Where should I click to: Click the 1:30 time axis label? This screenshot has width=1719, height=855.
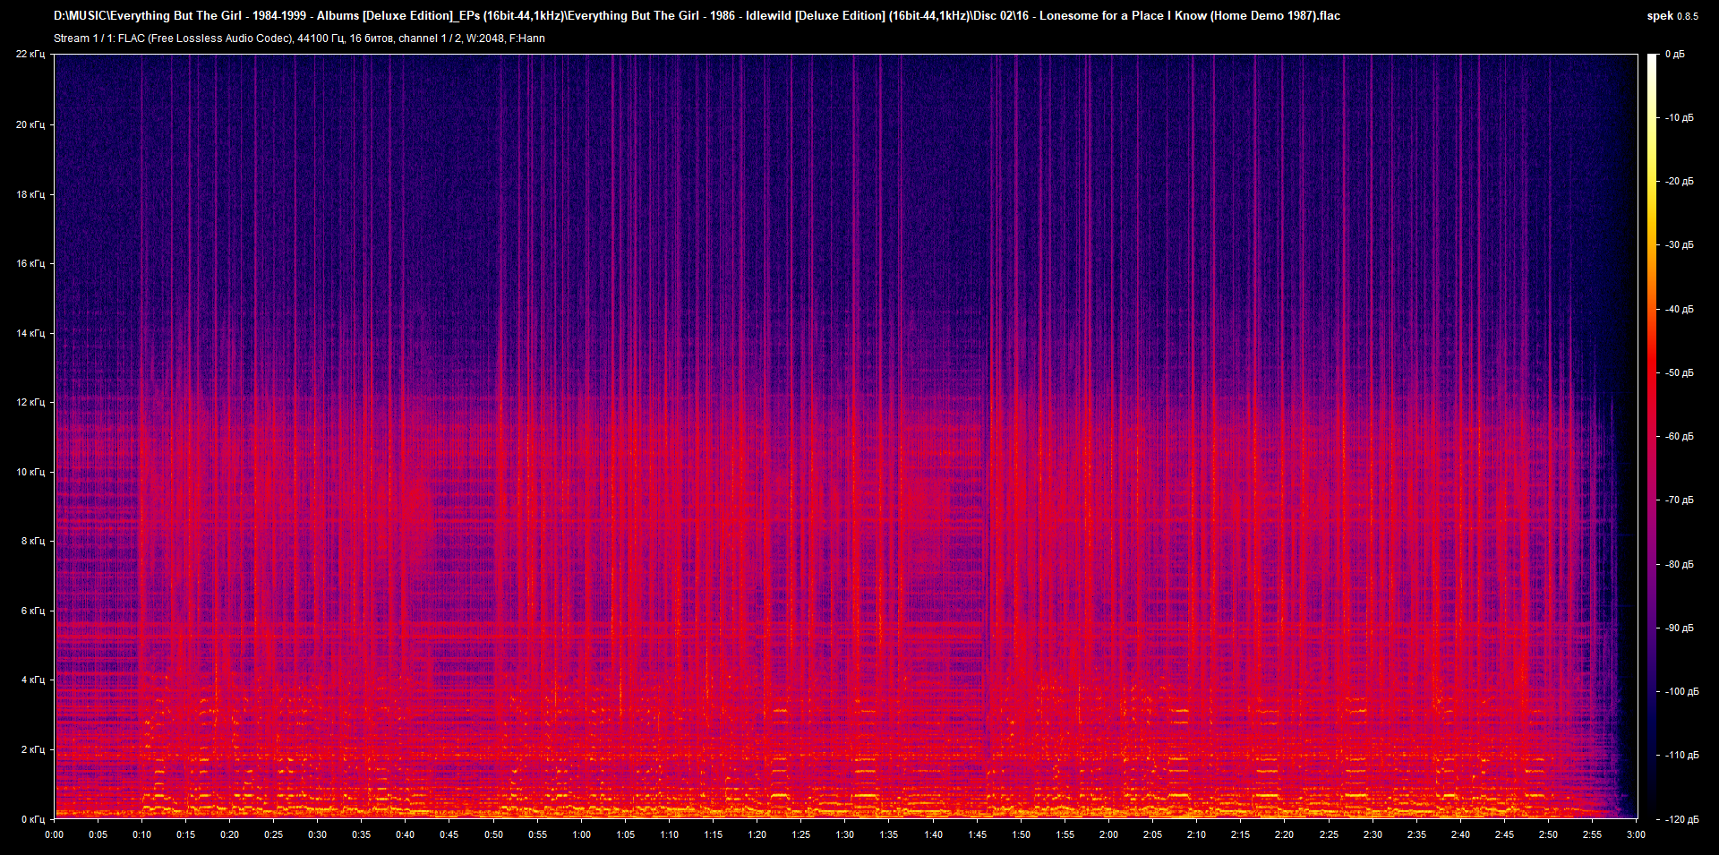click(x=845, y=834)
